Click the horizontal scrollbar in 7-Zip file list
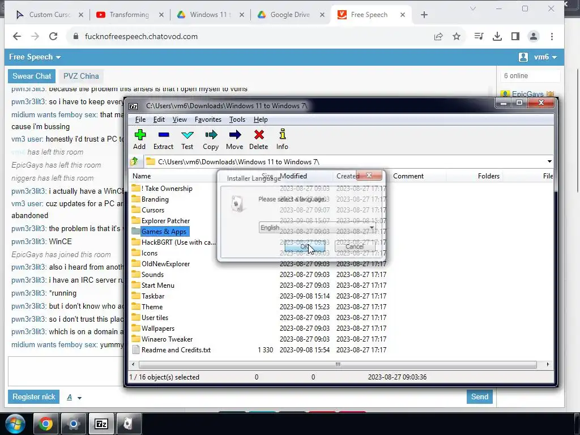The width and height of the screenshot is (580, 435). click(x=338, y=364)
